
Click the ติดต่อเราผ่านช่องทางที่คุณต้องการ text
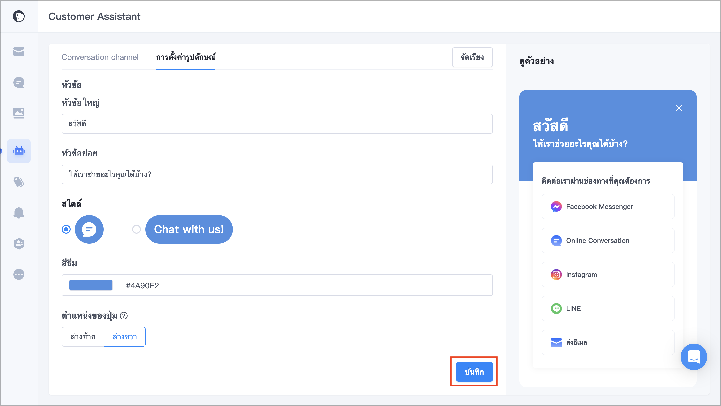[595, 181]
